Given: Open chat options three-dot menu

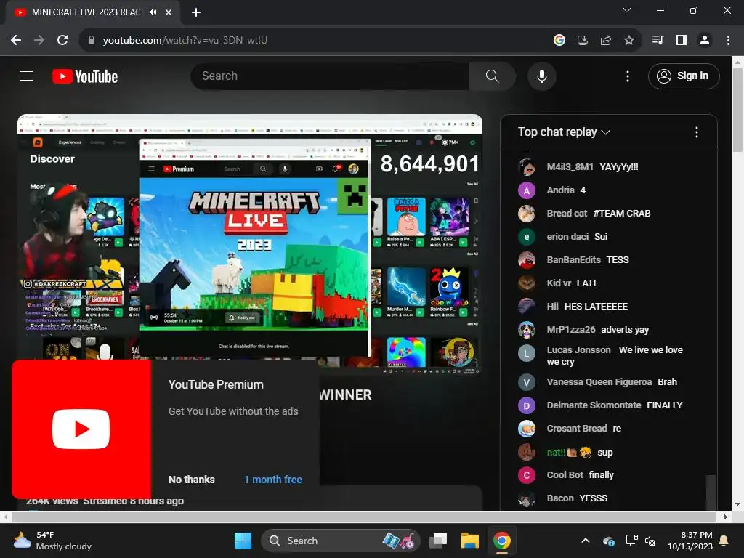Looking at the screenshot, I should point(696,132).
